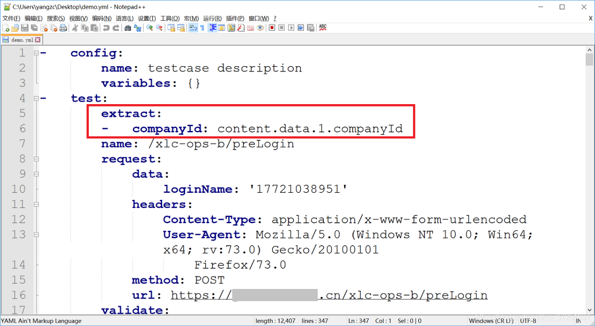
Task: Toggle word wrap in the toolbar
Action: click(x=193, y=28)
